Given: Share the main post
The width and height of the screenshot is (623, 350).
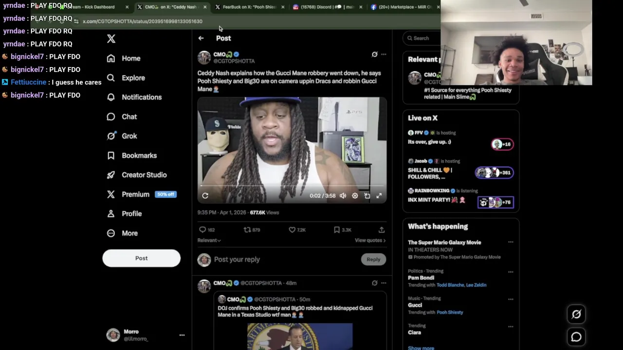Looking at the screenshot, I should pyautogui.click(x=382, y=230).
